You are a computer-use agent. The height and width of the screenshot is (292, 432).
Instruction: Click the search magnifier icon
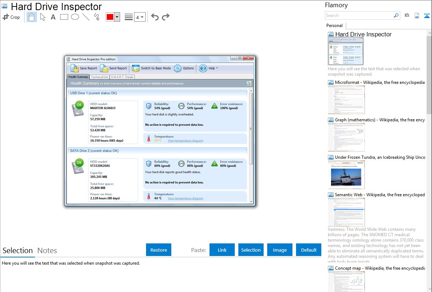(x=396, y=15)
